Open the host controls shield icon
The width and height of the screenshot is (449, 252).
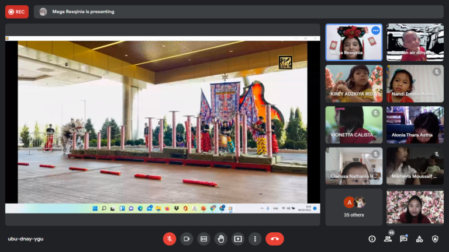coord(435,239)
